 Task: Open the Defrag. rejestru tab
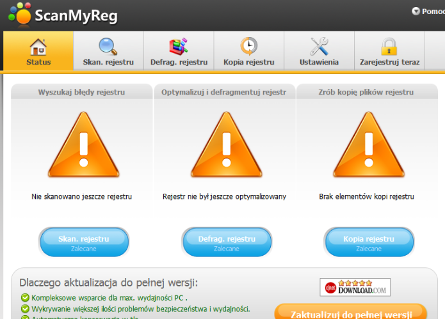pyautogui.click(x=179, y=51)
